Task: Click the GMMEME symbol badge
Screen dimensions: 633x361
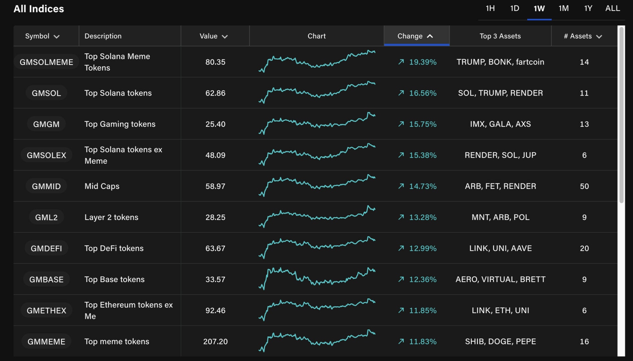Action: [46, 342]
